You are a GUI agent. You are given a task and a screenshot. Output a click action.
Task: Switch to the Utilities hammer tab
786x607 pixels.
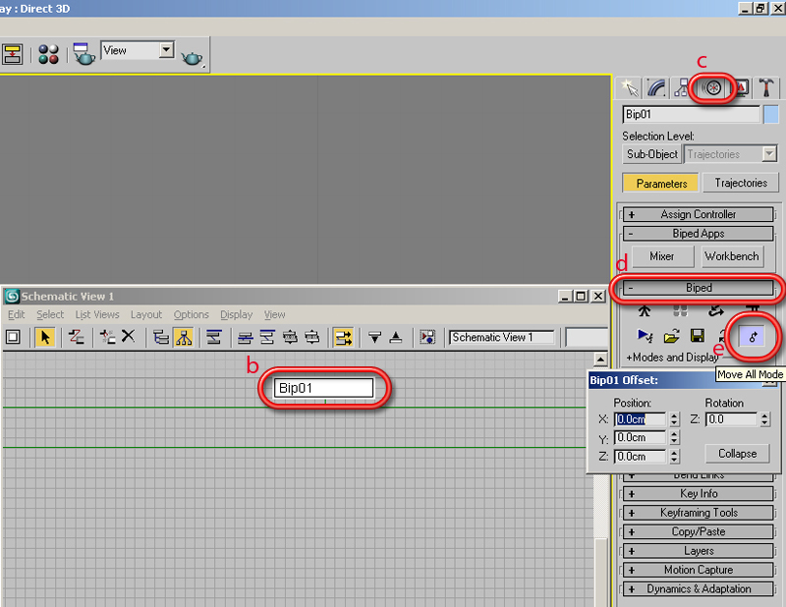(766, 88)
